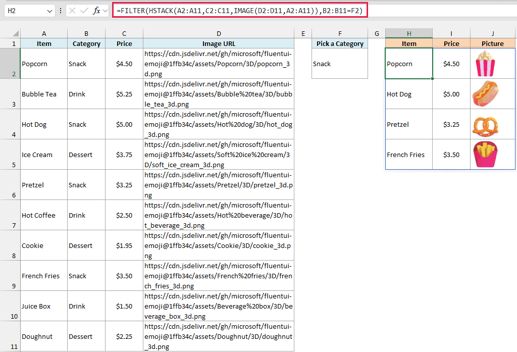Select column G header
Image resolution: width=517 pixels, height=352 pixels.
377,33
